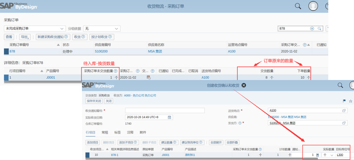This screenshot has height=160, width=354.
Task: Click the 收货 button
Action: tap(80, 37)
